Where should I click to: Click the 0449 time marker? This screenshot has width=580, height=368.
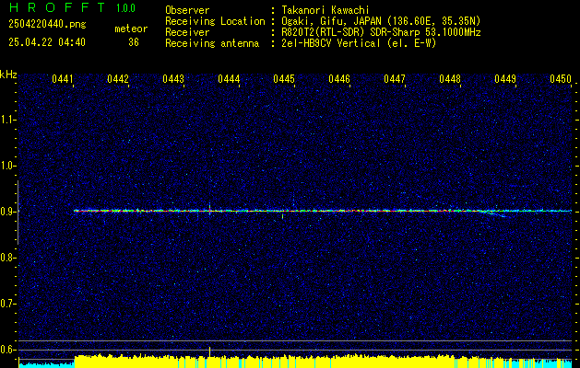point(505,79)
